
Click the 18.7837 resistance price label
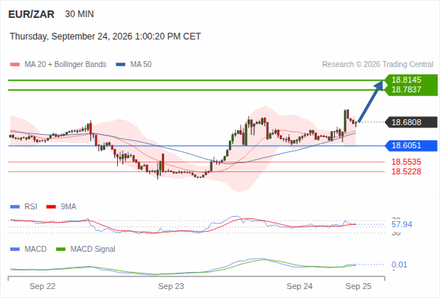point(406,89)
